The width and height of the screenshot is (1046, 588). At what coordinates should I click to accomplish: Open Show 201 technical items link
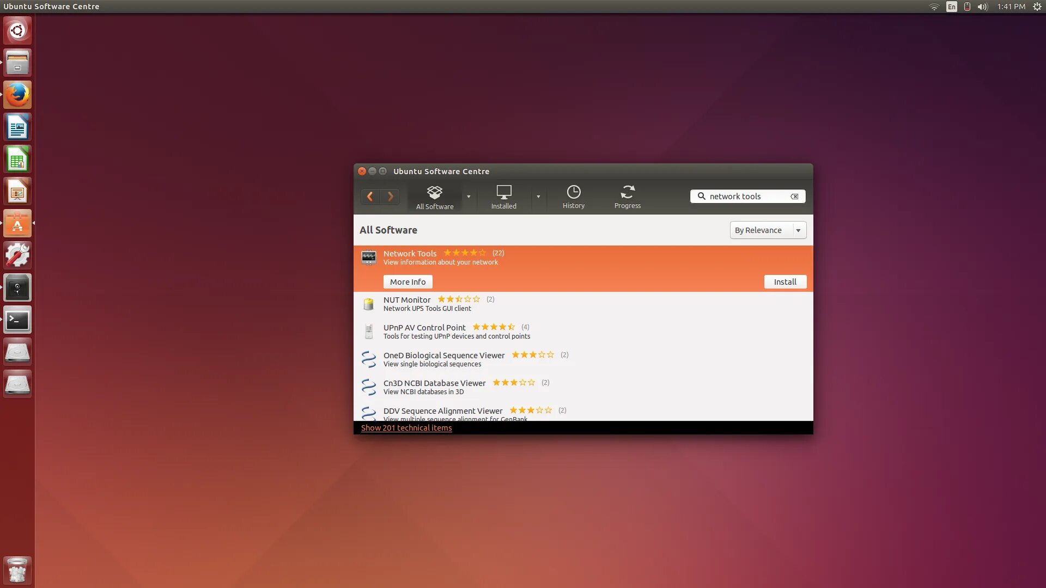click(x=406, y=428)
